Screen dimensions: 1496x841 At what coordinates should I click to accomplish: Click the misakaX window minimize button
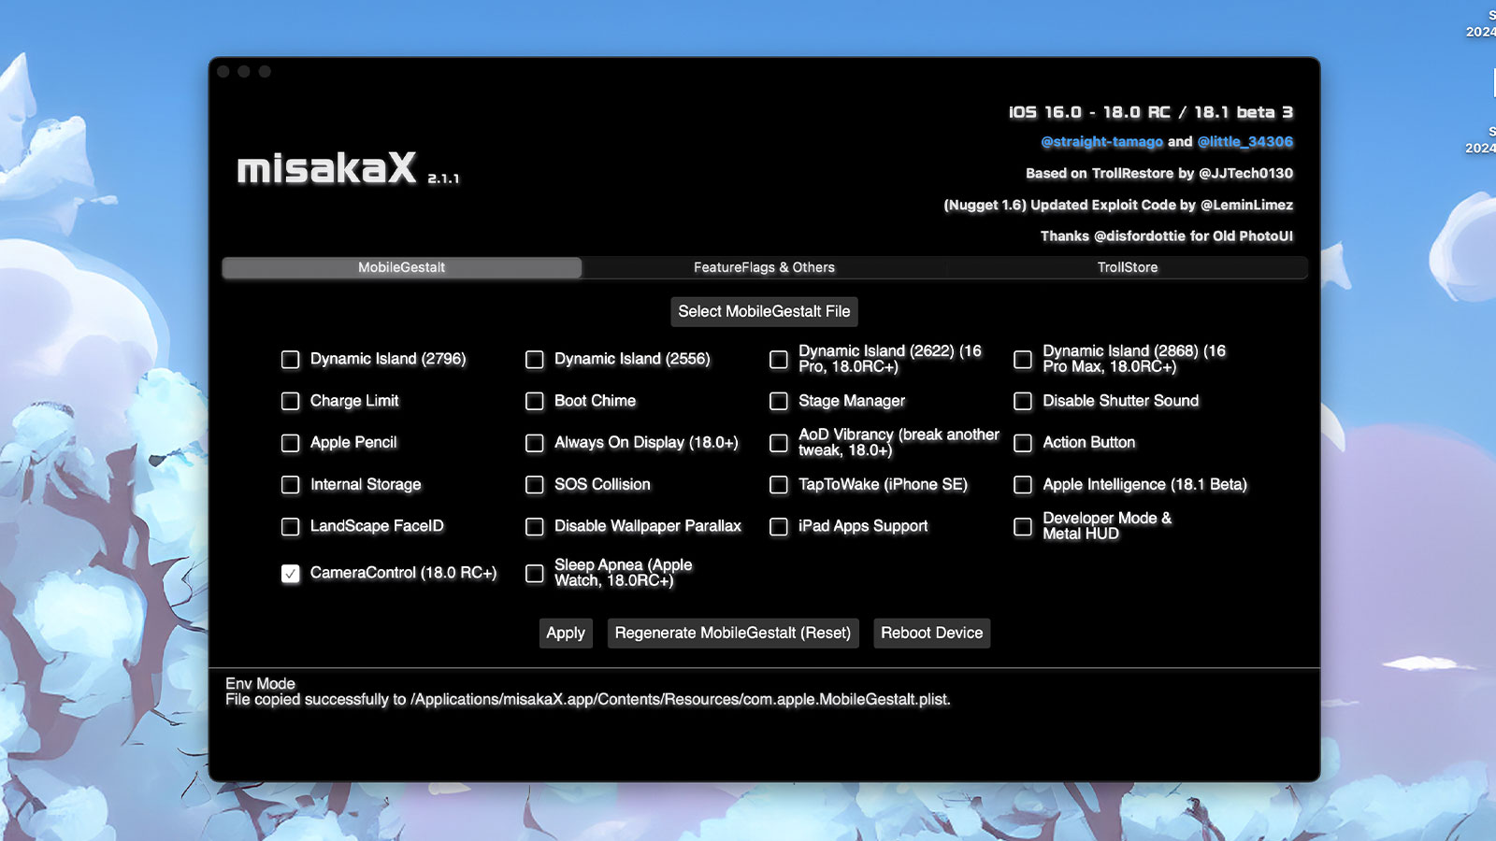click(244, 72)
